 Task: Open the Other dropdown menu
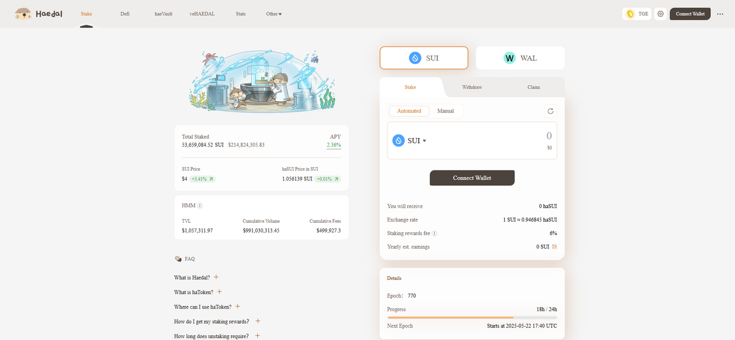point(273,14)
